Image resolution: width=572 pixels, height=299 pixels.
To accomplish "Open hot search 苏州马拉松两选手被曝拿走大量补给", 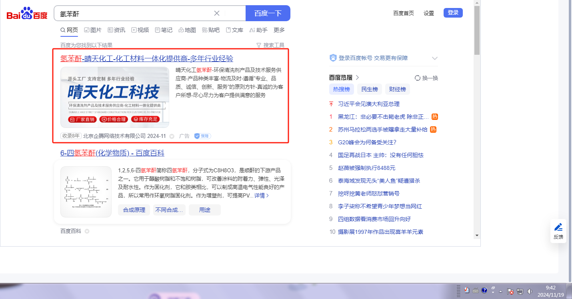I will [x=383, y=130].
